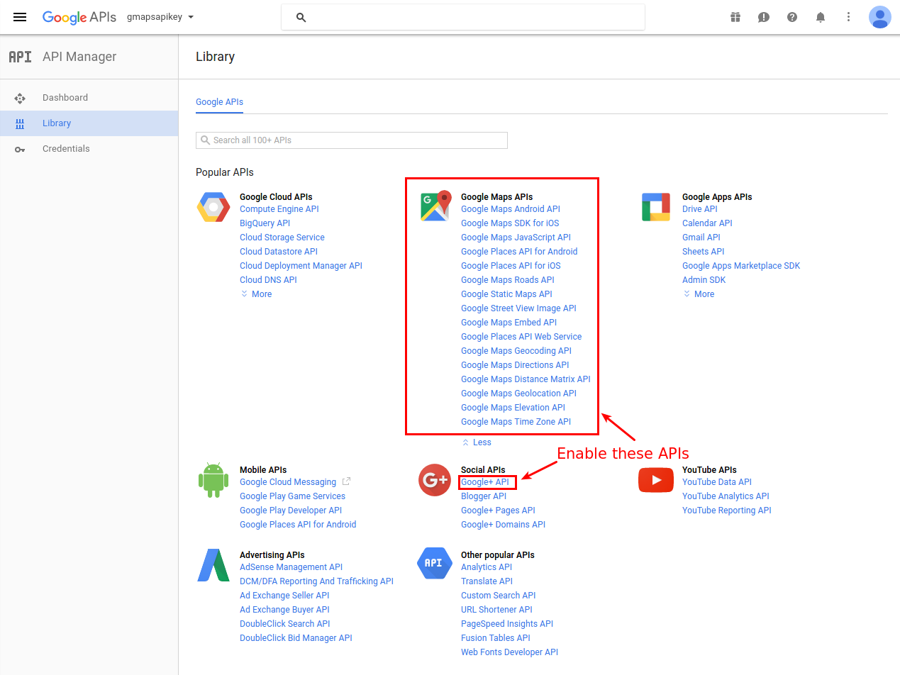Click the YouTube APIs play icon
Image resolution: width=900 pixels, height=675 pixels.
tap(656, 480)
